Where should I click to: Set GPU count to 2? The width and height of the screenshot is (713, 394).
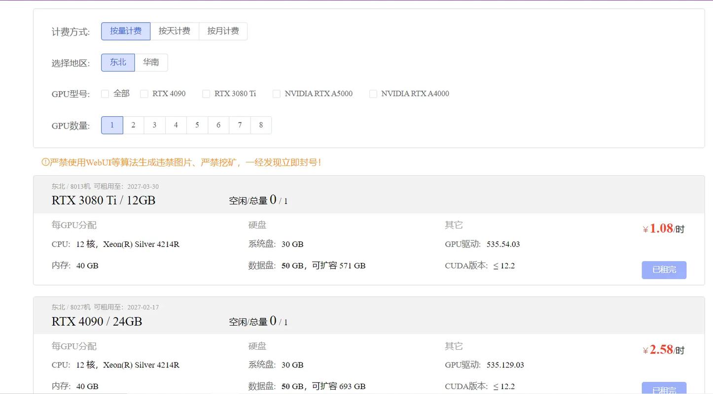133,125
